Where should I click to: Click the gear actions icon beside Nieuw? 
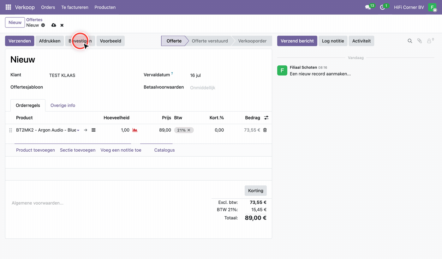tap(43, 25)
